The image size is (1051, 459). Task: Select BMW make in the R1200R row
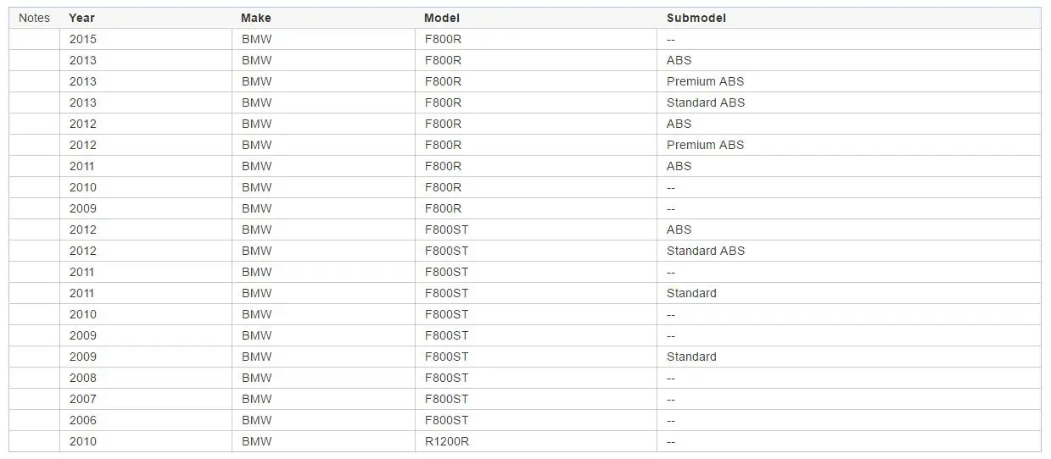257,441
